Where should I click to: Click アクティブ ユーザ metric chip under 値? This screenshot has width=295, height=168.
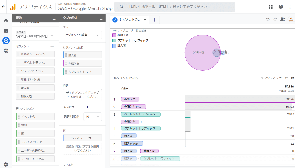(82, 138)
